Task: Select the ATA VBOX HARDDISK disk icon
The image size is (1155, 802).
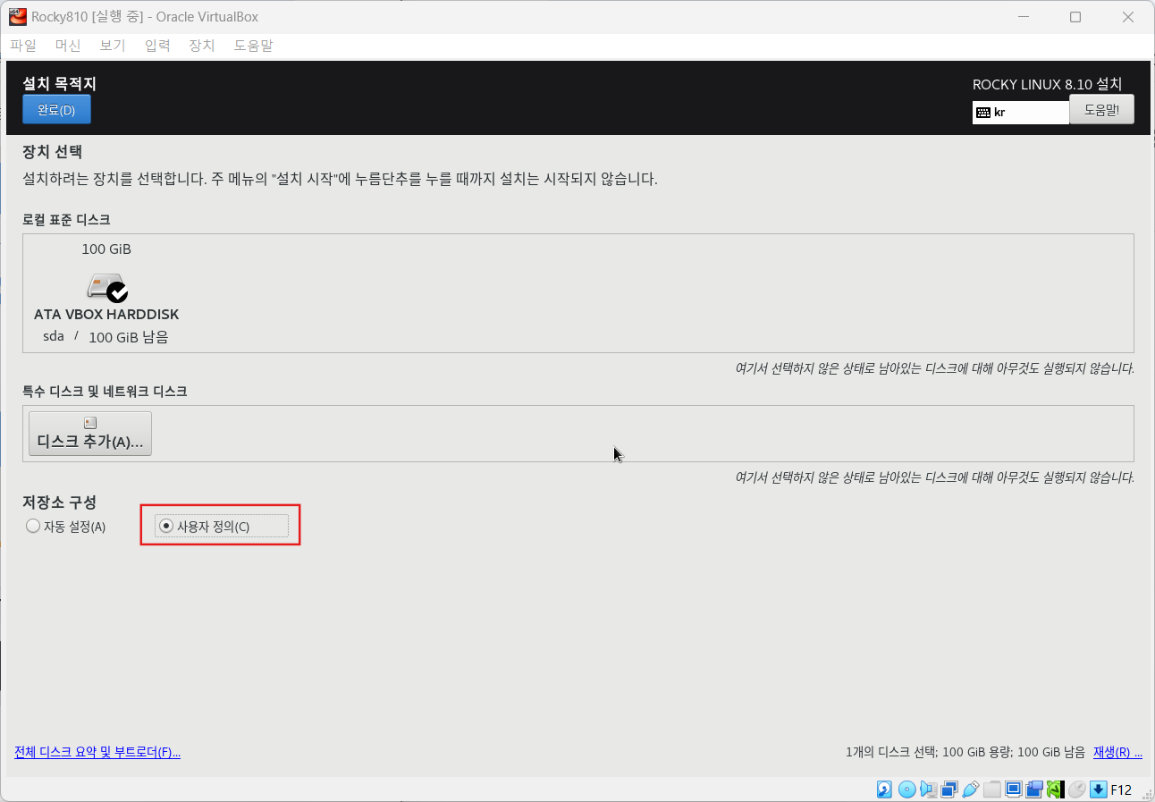Action: click(106, 287)
